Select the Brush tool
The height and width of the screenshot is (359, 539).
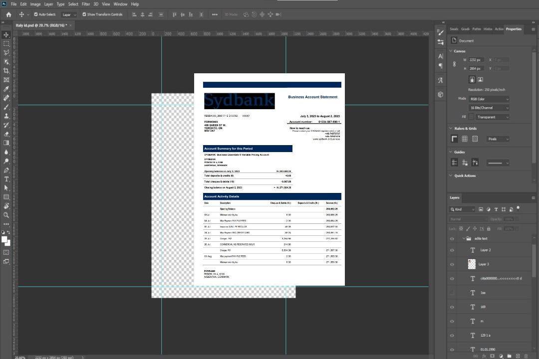pyautogui.click(x=6, y=107)
